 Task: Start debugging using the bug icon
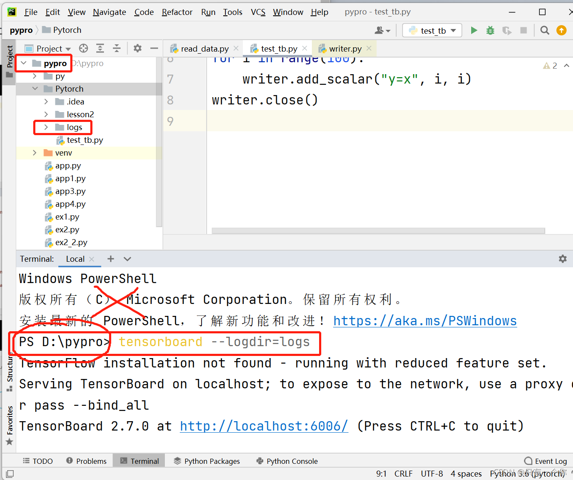click(x=490, y=30)
